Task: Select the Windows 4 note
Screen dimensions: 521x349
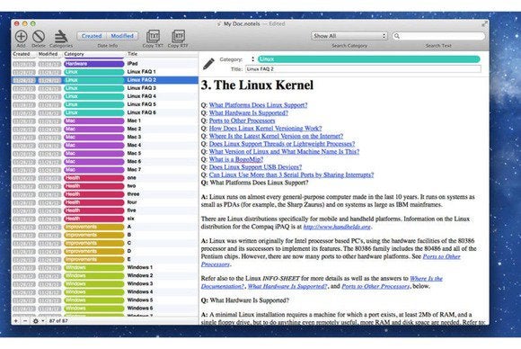Action: 105,291
